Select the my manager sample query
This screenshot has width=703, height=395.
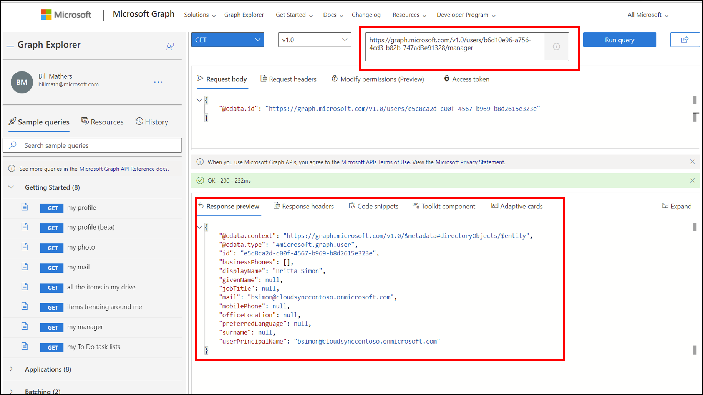pos(85,327)
